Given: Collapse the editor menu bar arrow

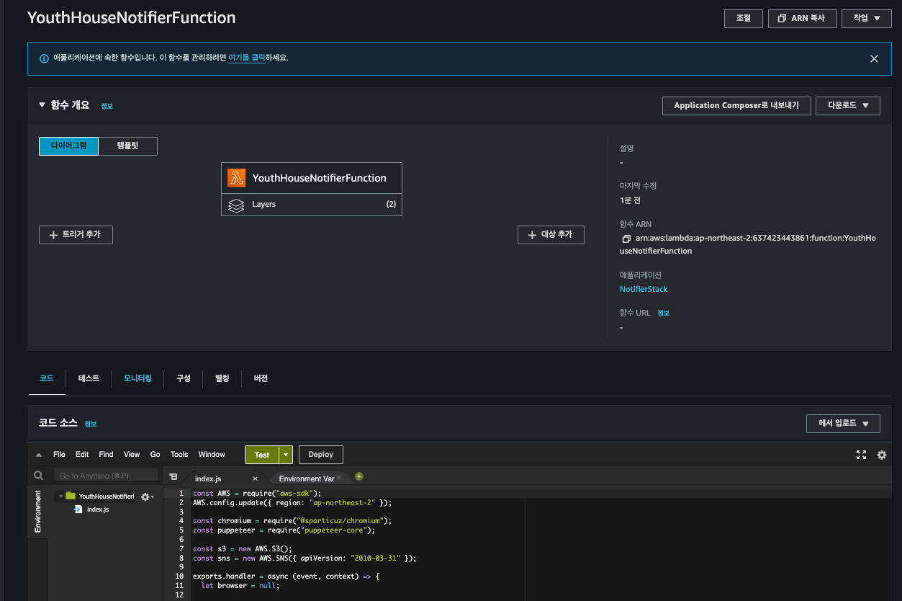Looking at the screenshot, I should click(38, 455).
